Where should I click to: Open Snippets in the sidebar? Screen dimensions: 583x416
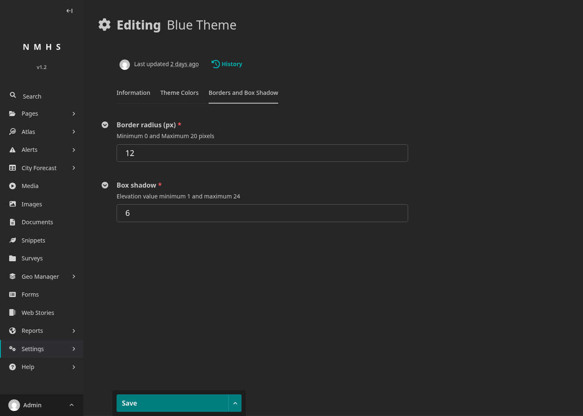[42, 240]
